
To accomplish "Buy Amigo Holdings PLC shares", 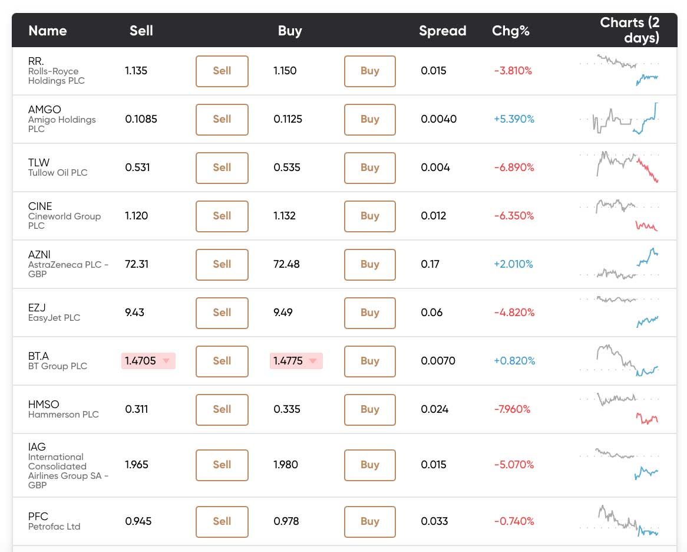I will (x=370, y=119).
